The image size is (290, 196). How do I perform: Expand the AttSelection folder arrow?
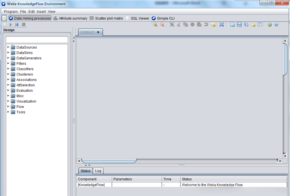point(8,85)
